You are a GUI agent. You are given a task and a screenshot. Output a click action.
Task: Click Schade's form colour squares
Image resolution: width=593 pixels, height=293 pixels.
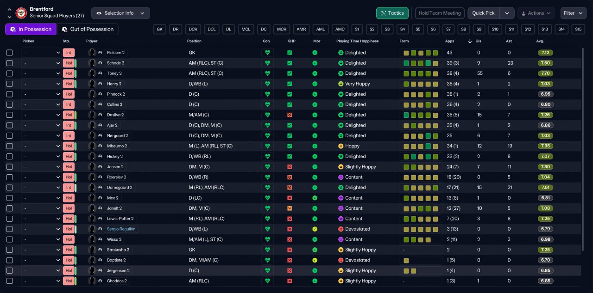coord(420,63)
